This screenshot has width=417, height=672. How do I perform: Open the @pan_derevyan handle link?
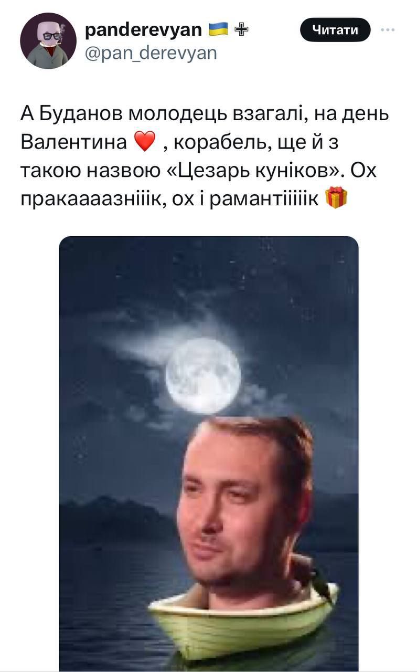click(151, 52)
